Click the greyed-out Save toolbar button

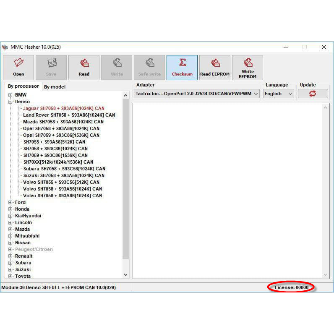[51, 68]
